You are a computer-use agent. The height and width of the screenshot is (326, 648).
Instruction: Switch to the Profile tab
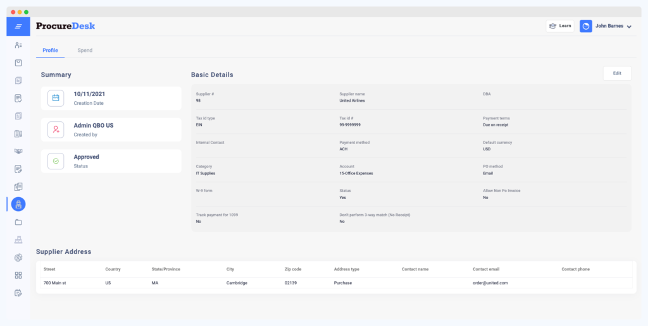(50, 51)
